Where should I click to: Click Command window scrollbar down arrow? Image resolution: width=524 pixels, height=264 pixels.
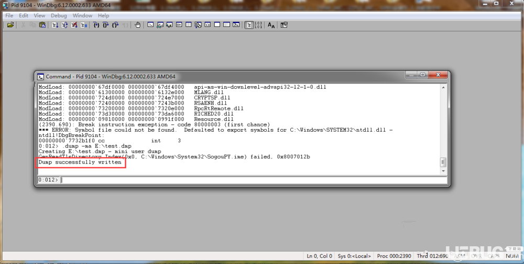(x=443, y=171)
